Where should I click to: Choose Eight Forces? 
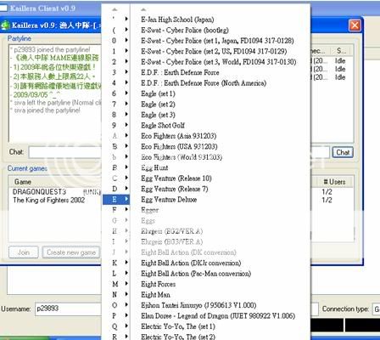pos(159,284)
